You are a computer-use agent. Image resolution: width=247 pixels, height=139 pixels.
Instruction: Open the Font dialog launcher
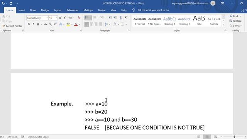[81, 31]
